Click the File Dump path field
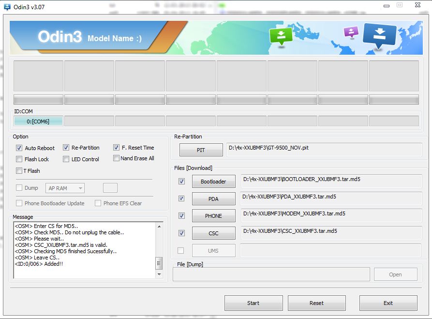This screenshot has width=432, height=319. coord(271,274)
